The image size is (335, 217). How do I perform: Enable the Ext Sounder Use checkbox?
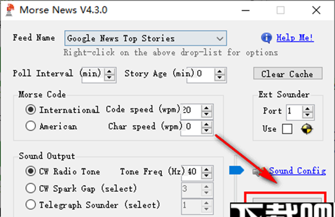pyautogui.click(x=287, y=129)
